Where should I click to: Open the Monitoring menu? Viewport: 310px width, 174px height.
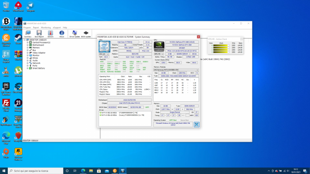click(46, 27)
